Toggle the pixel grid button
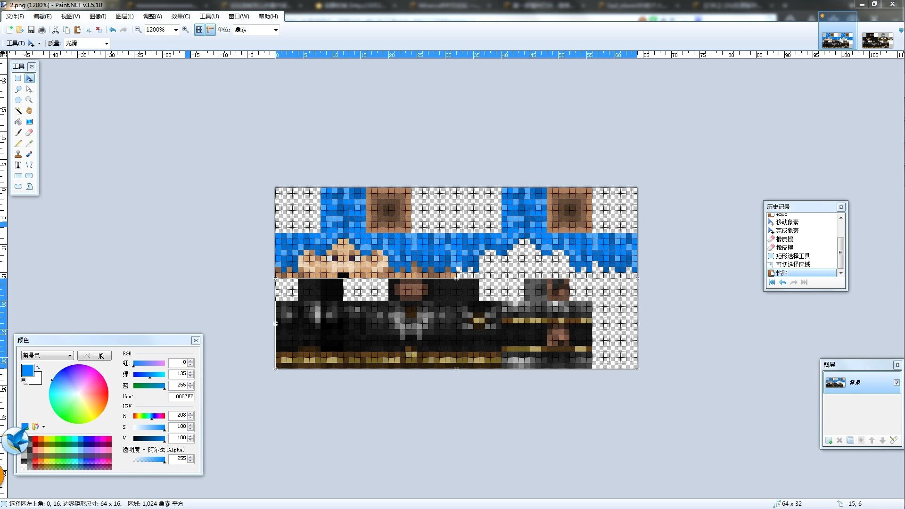Screen dimensions: 905x509 pos(199,30)
